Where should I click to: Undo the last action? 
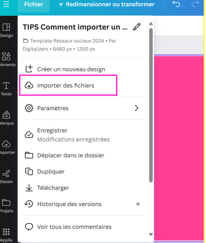(x=176, y=4)
